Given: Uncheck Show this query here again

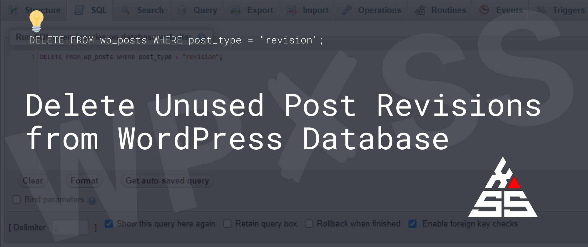Looking at the screenshot, I should (x=109, y=224).
